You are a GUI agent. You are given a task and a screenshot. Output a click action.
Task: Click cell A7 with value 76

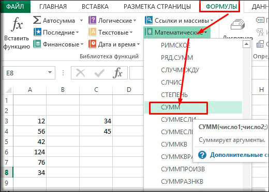(30, 162)
